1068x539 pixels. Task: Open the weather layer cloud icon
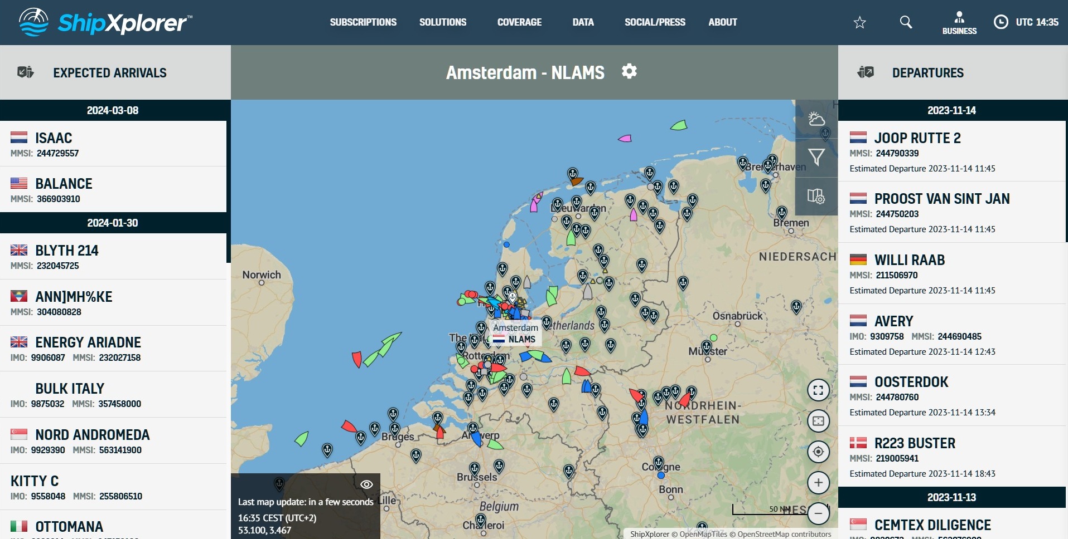tap(816, 119)
